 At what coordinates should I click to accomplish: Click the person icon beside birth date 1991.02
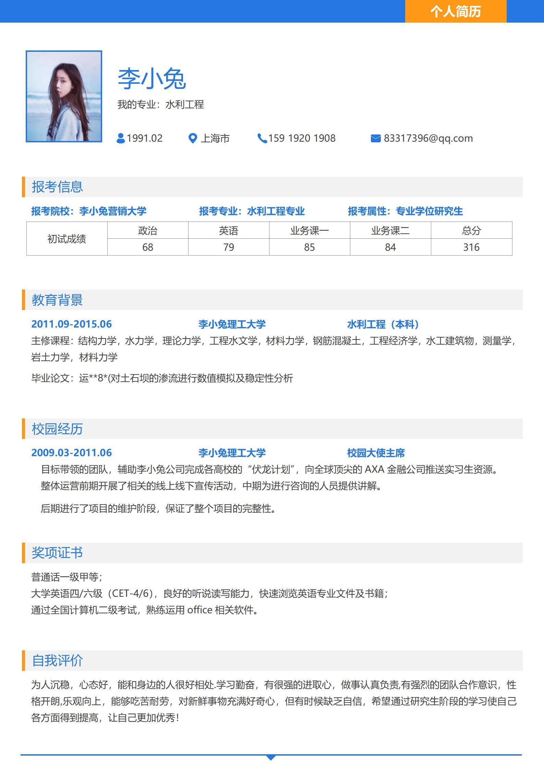(x=121, y=138)
